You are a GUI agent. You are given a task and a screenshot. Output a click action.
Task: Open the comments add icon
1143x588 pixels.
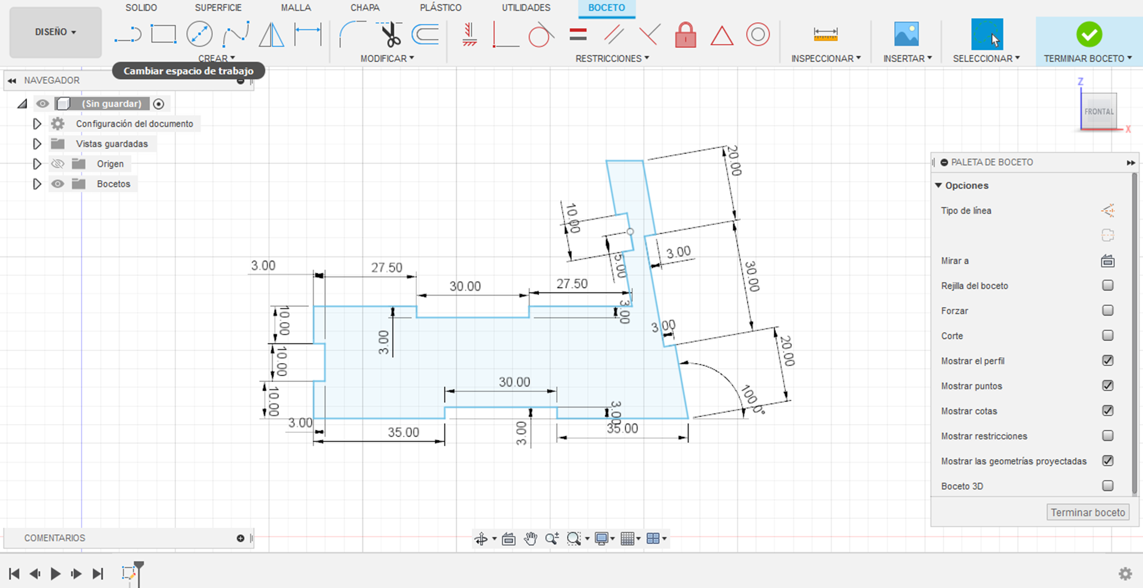240,538
